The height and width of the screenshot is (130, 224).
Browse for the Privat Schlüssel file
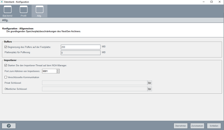click(x=150, y=83)
